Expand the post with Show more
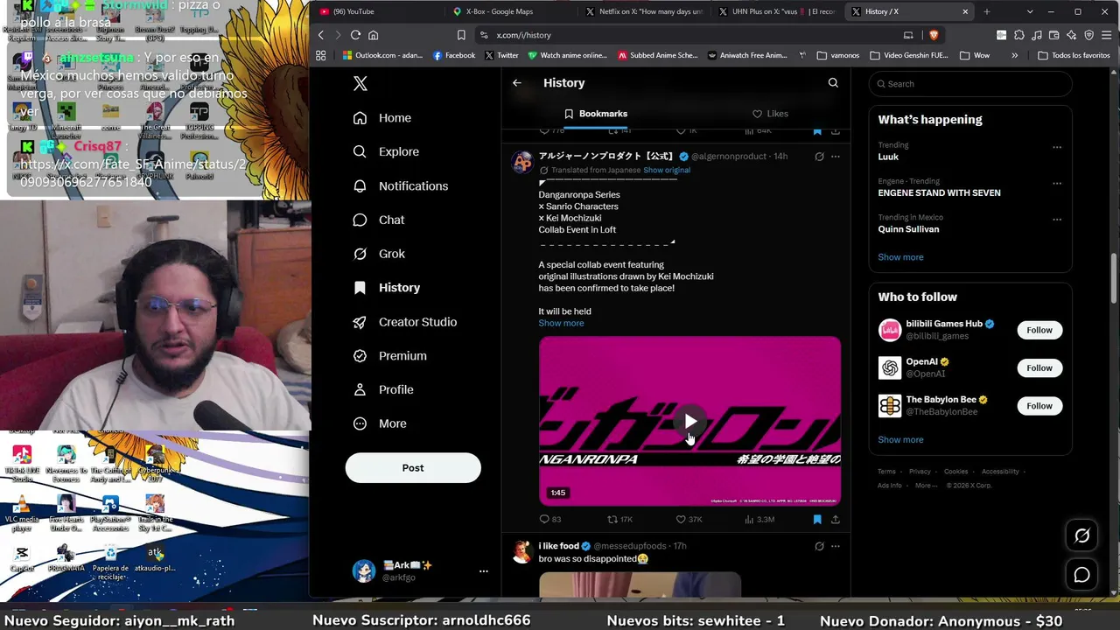The height and width of the screenshot is (630, 1120). (561, 323)
